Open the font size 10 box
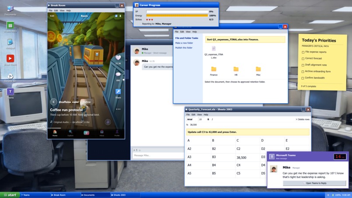The image size is (352, 198). tap(201, 119)
